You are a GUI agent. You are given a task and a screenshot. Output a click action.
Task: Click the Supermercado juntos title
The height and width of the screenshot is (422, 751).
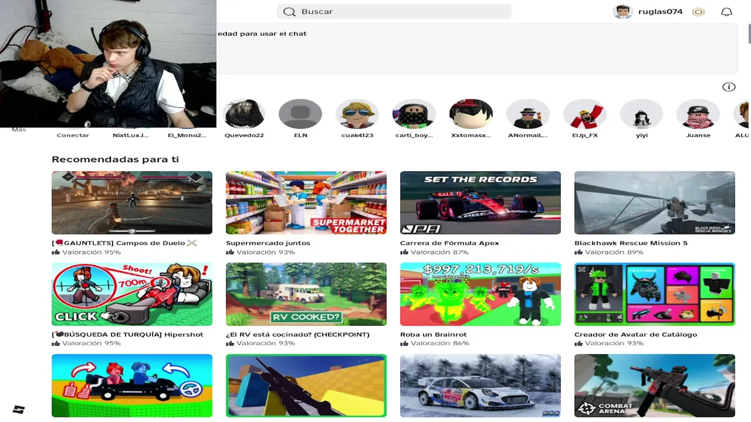coord(268,243)
